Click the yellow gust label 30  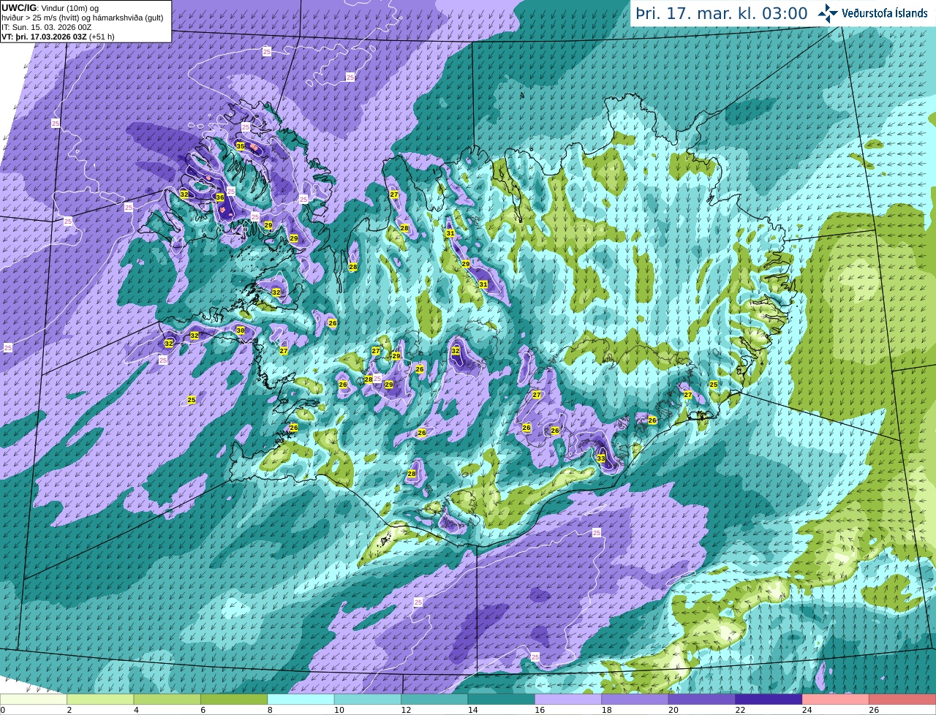tap(241, 330)
